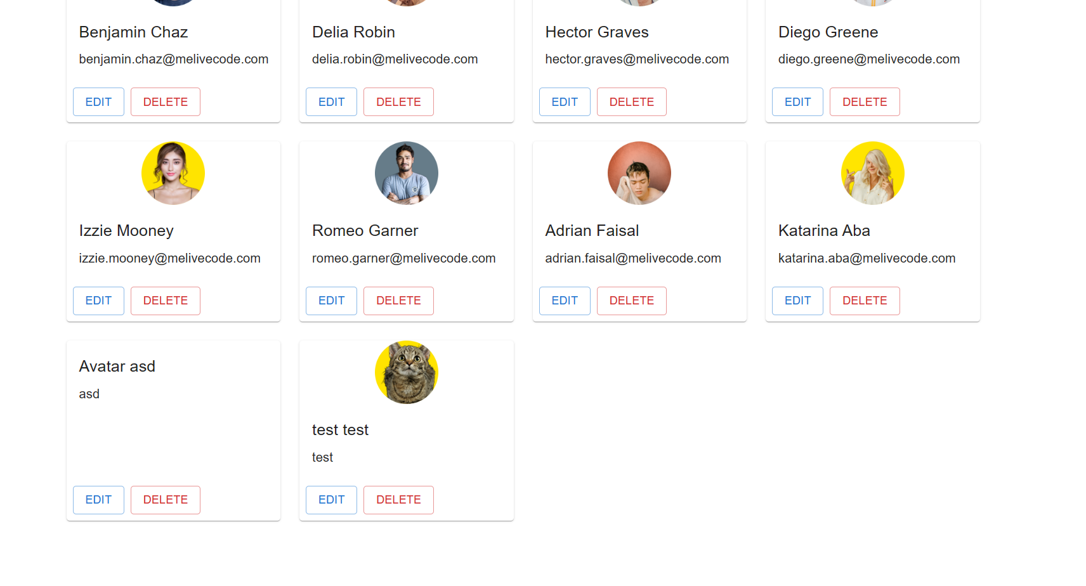The image size is (1086, 586).
Task: Click Romeo Garner's avatar photo
Action: point(407,173)
